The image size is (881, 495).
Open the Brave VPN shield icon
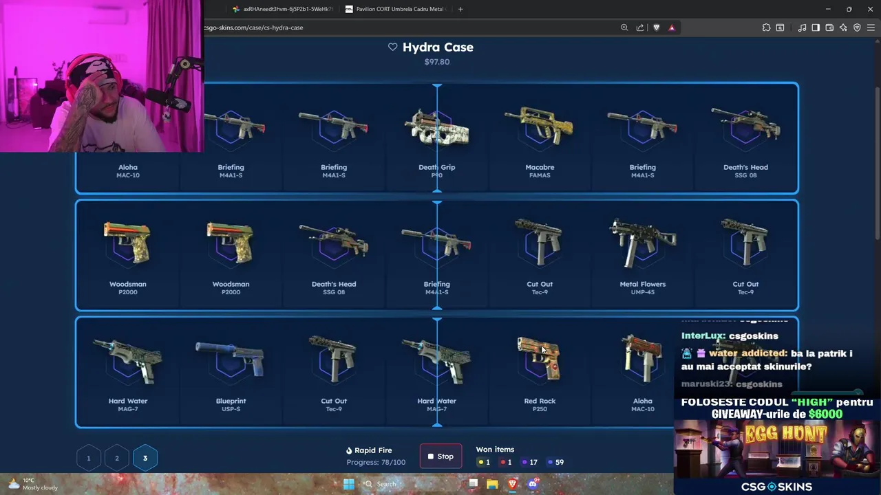(857, 27)
